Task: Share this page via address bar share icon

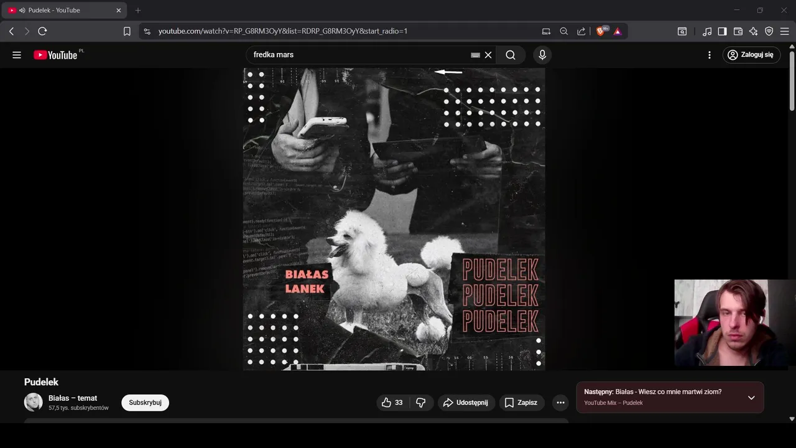Action: click(x=581, y=31)
